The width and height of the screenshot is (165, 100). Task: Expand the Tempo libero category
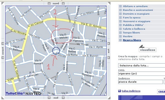point(120,33)
